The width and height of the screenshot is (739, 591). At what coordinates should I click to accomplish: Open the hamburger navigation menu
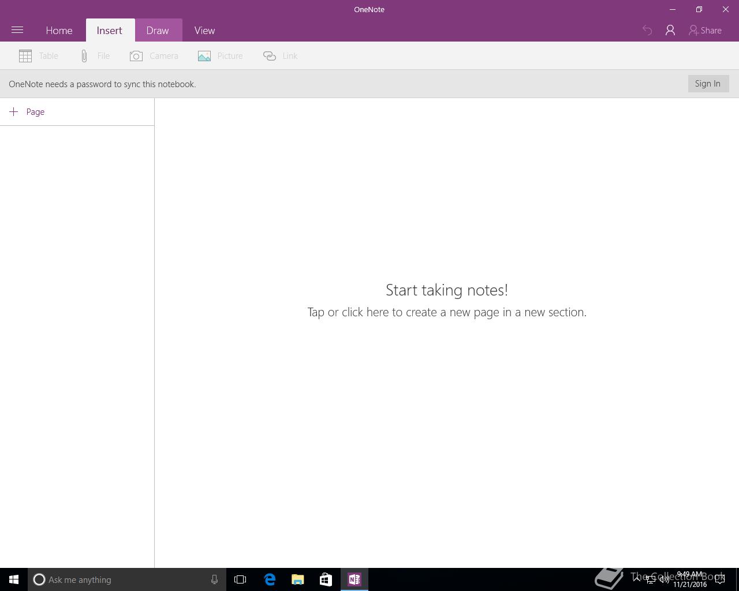tap(17, 30)
